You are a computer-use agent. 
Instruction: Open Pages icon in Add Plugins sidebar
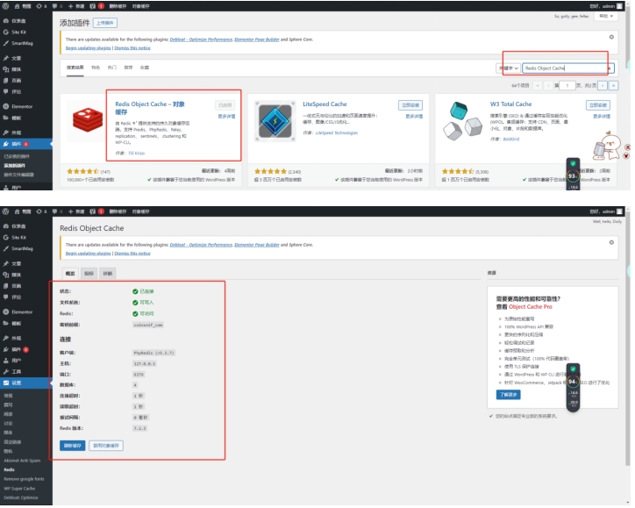pyautogui.click(x=5, y=80)
